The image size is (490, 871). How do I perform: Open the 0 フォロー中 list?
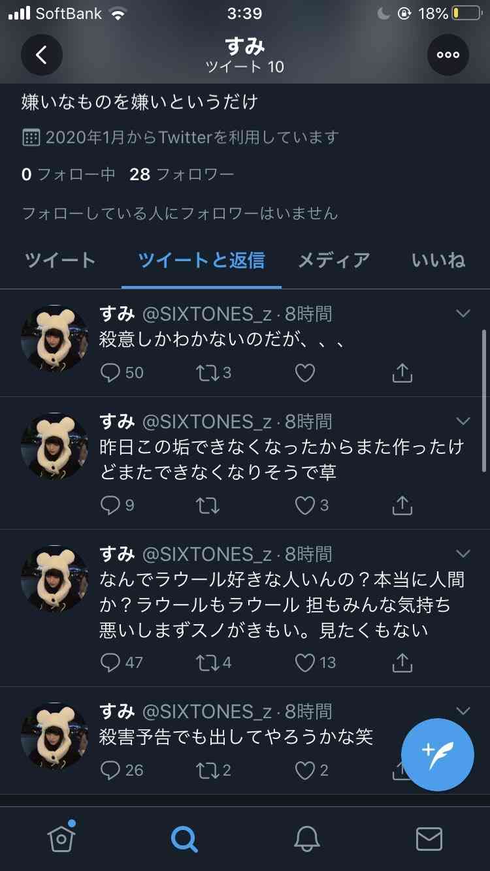69,174
